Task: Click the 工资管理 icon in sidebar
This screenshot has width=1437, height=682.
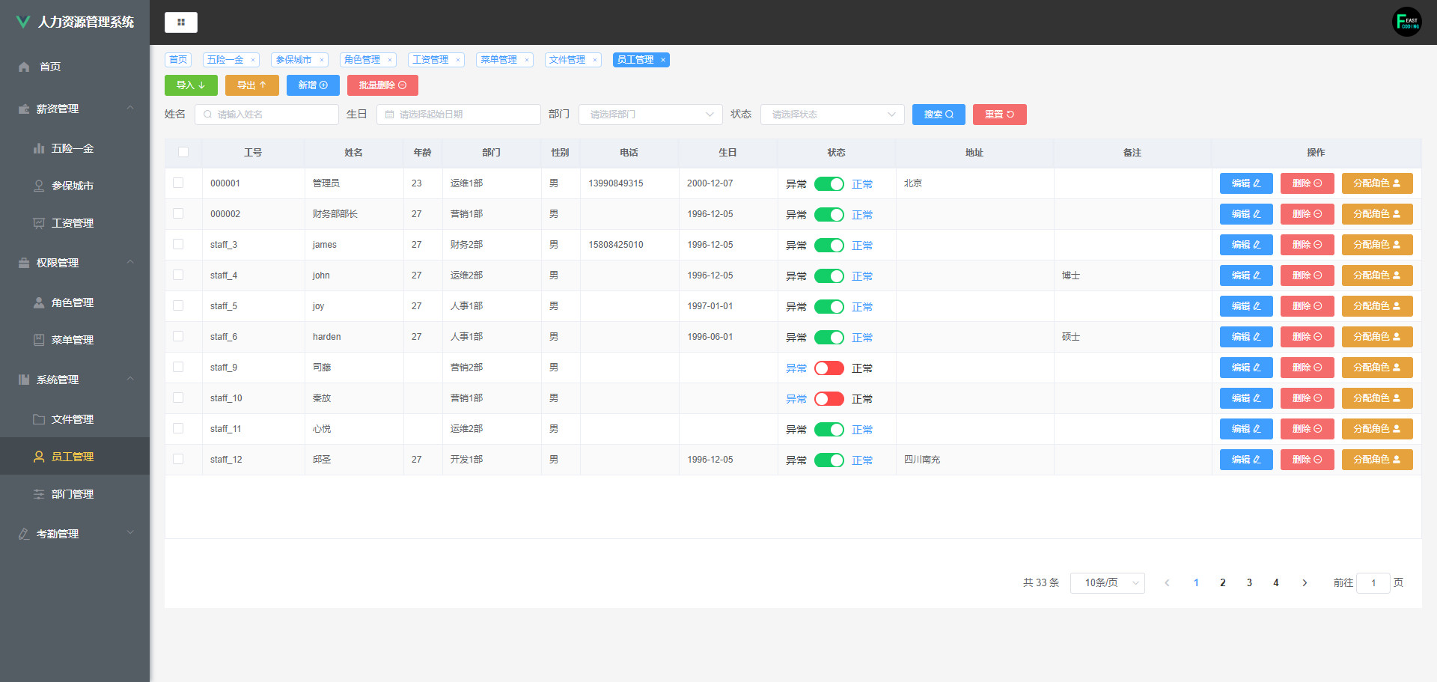Action: tap(39, 223)
